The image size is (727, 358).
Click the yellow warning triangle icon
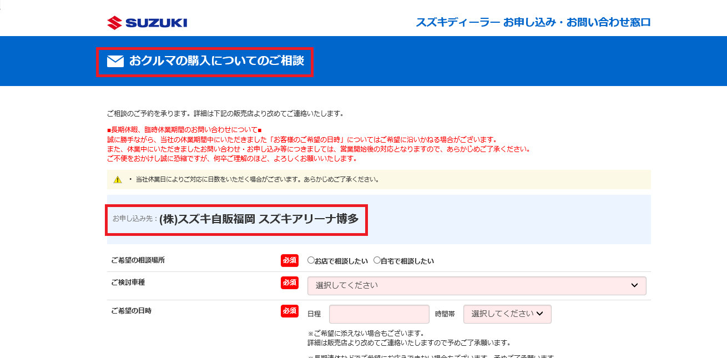click(x=118, y=180)
